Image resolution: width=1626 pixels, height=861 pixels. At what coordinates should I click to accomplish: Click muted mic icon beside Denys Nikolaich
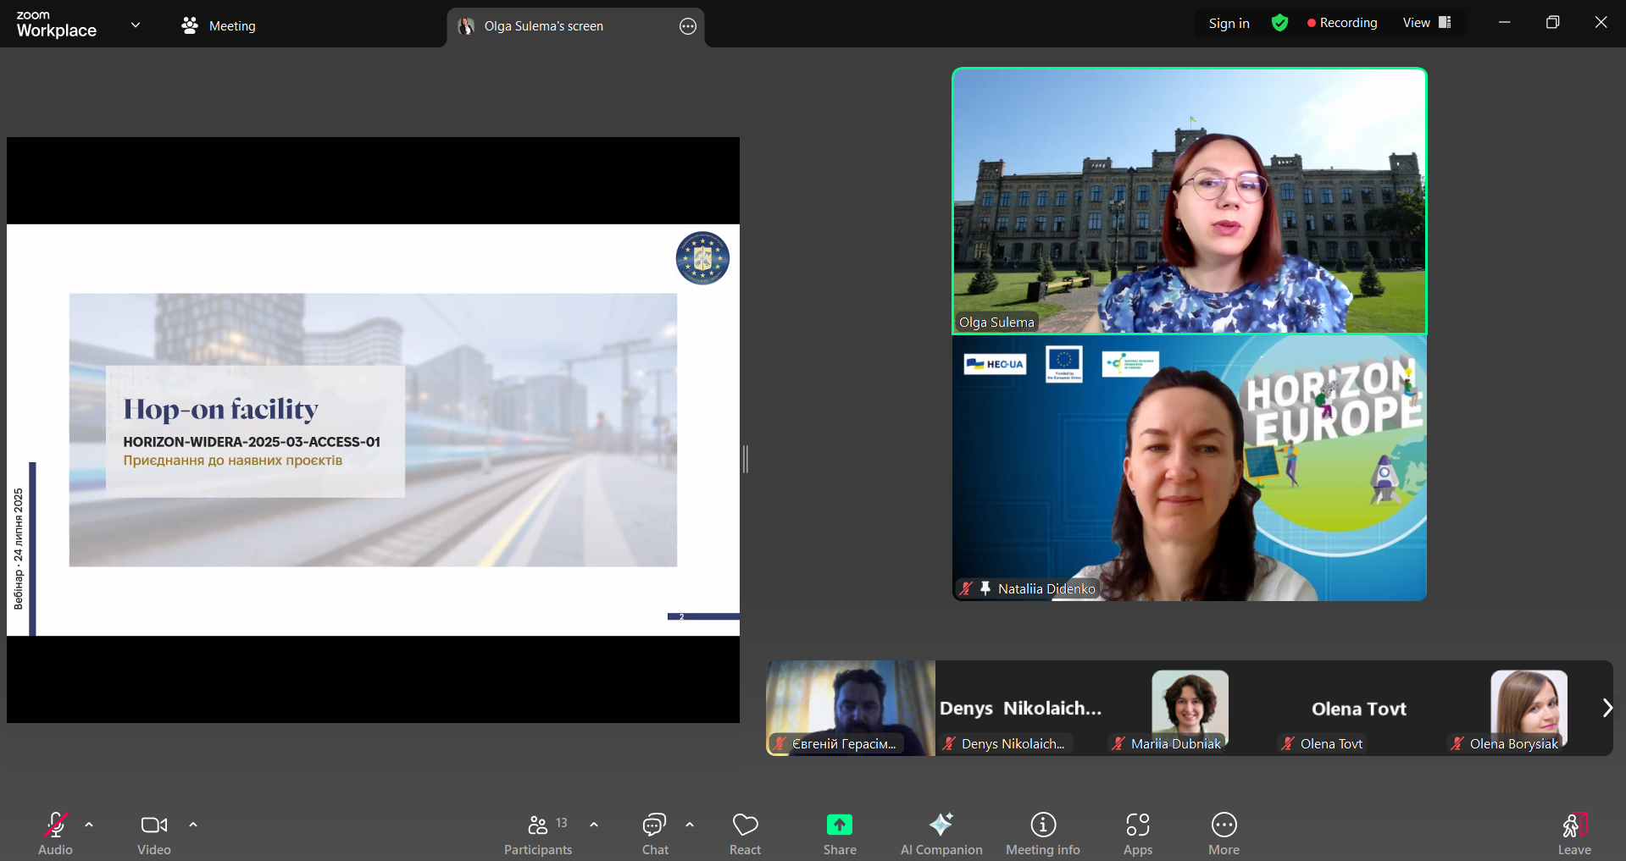[x=950, y=743]
